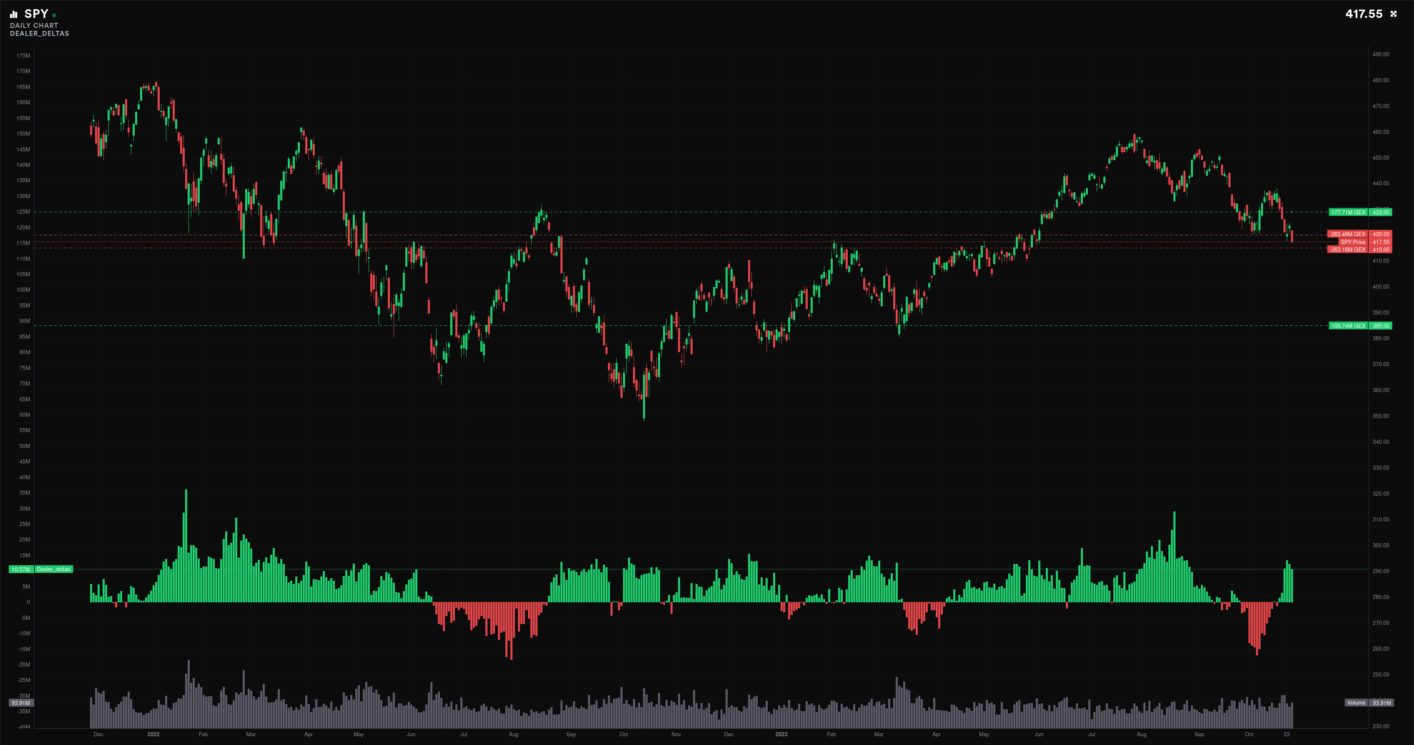Image resolution: width=1414 pixels, height=745 pixels.
Task: Click the red 415.00 price tag
Action: (x=1381, y=249)
